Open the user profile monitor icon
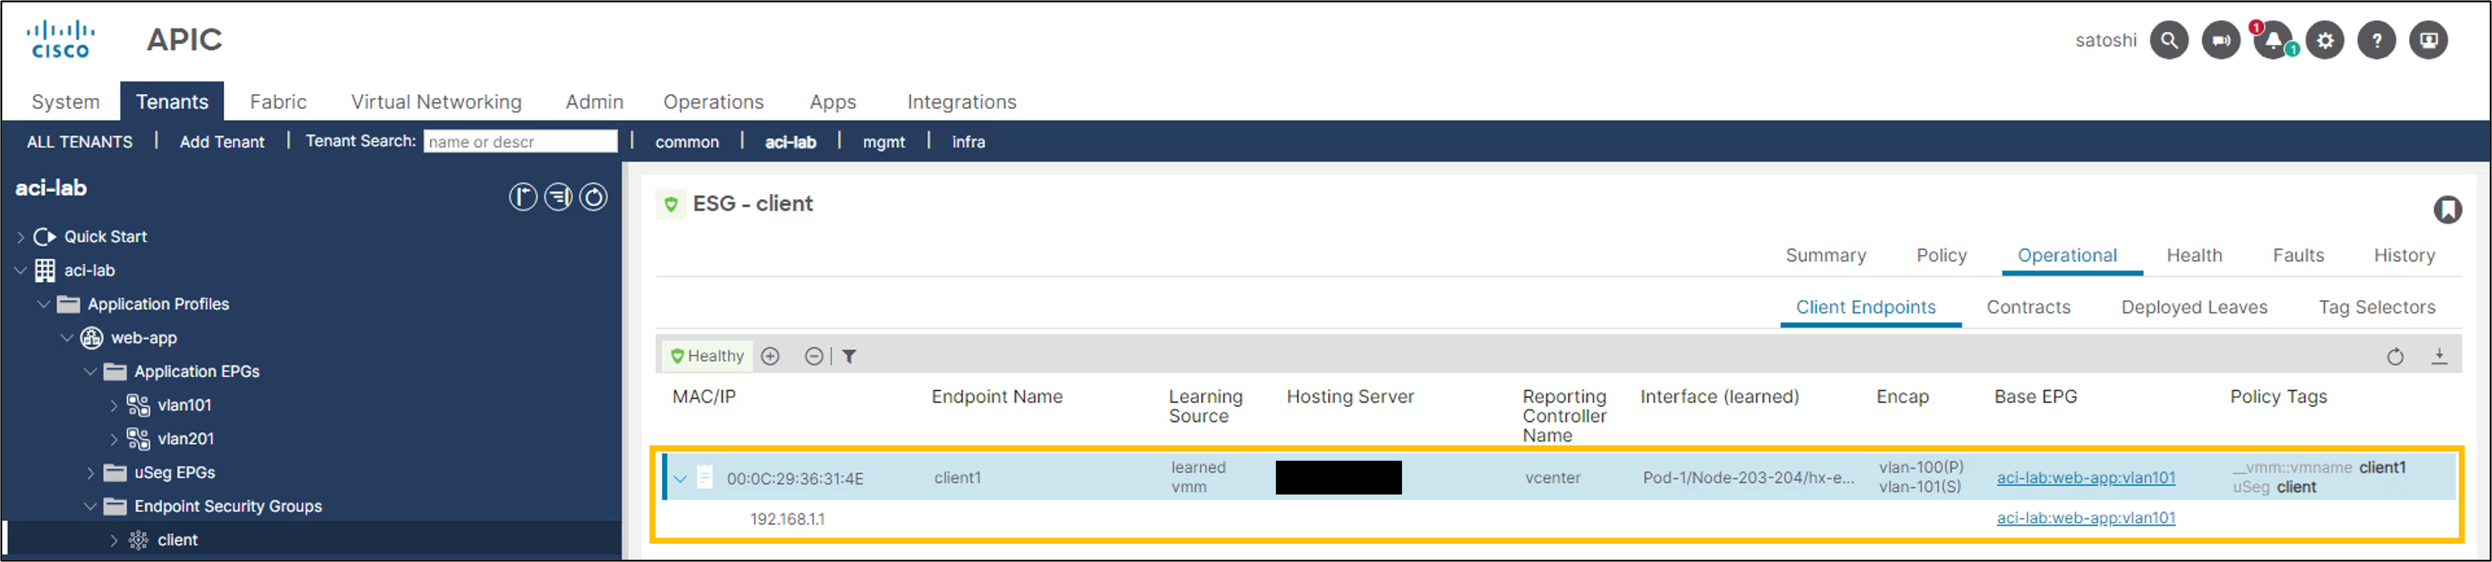Image resolution: width=2492 pixels, height=562 pixels. pos(2428,41)
